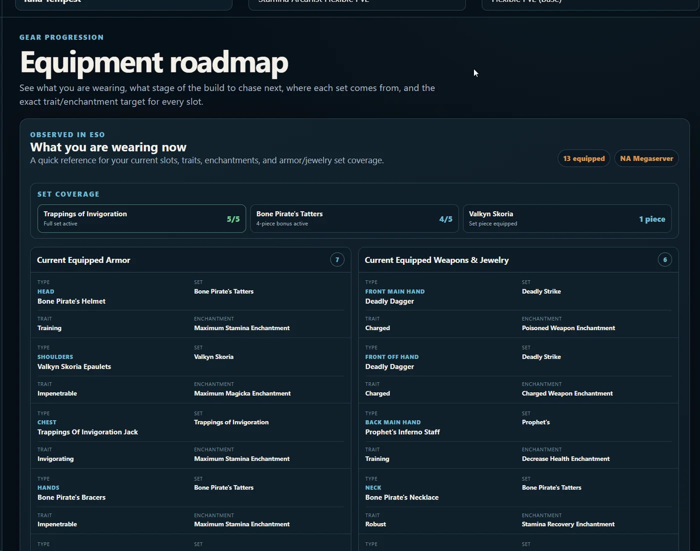700x551 pixels.
Task: Click the Invigorating trait value
Action: 55,459
